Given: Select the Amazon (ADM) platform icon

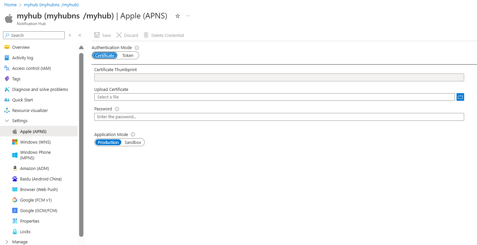Looking at the screenshot, I should coord(15,168).
